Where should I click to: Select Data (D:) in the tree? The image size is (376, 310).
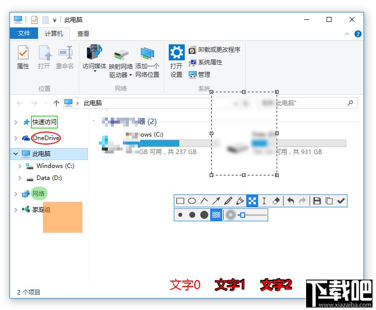[49, 178]
